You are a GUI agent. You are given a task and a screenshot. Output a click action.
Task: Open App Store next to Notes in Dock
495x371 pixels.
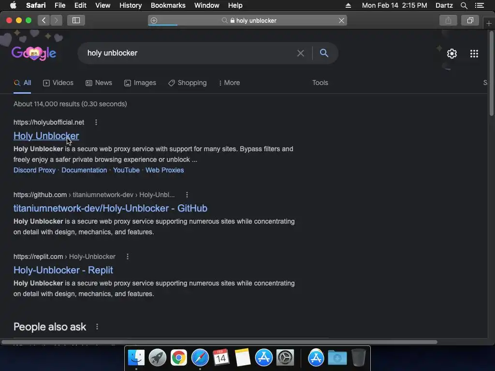click(x=263, y=358)
